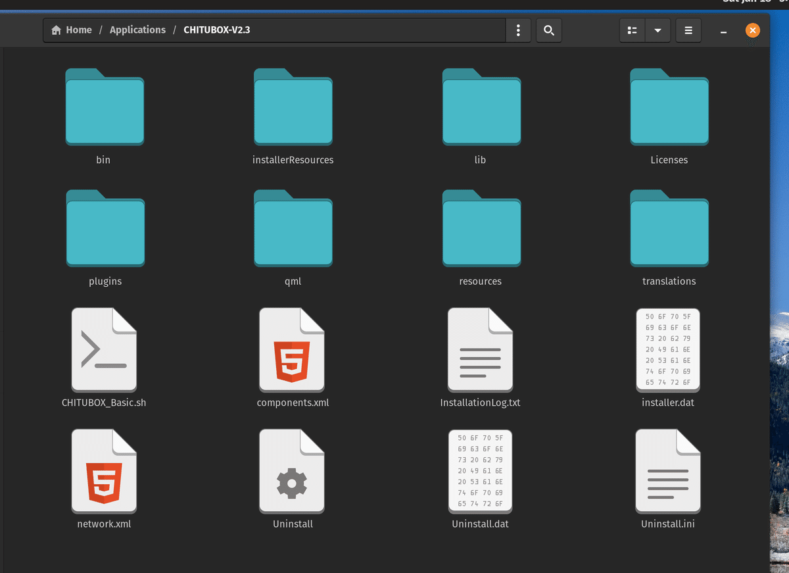The width and height of the screenshot is (789, 573).
Task: Open the bin folder
Action: (105, 107)
